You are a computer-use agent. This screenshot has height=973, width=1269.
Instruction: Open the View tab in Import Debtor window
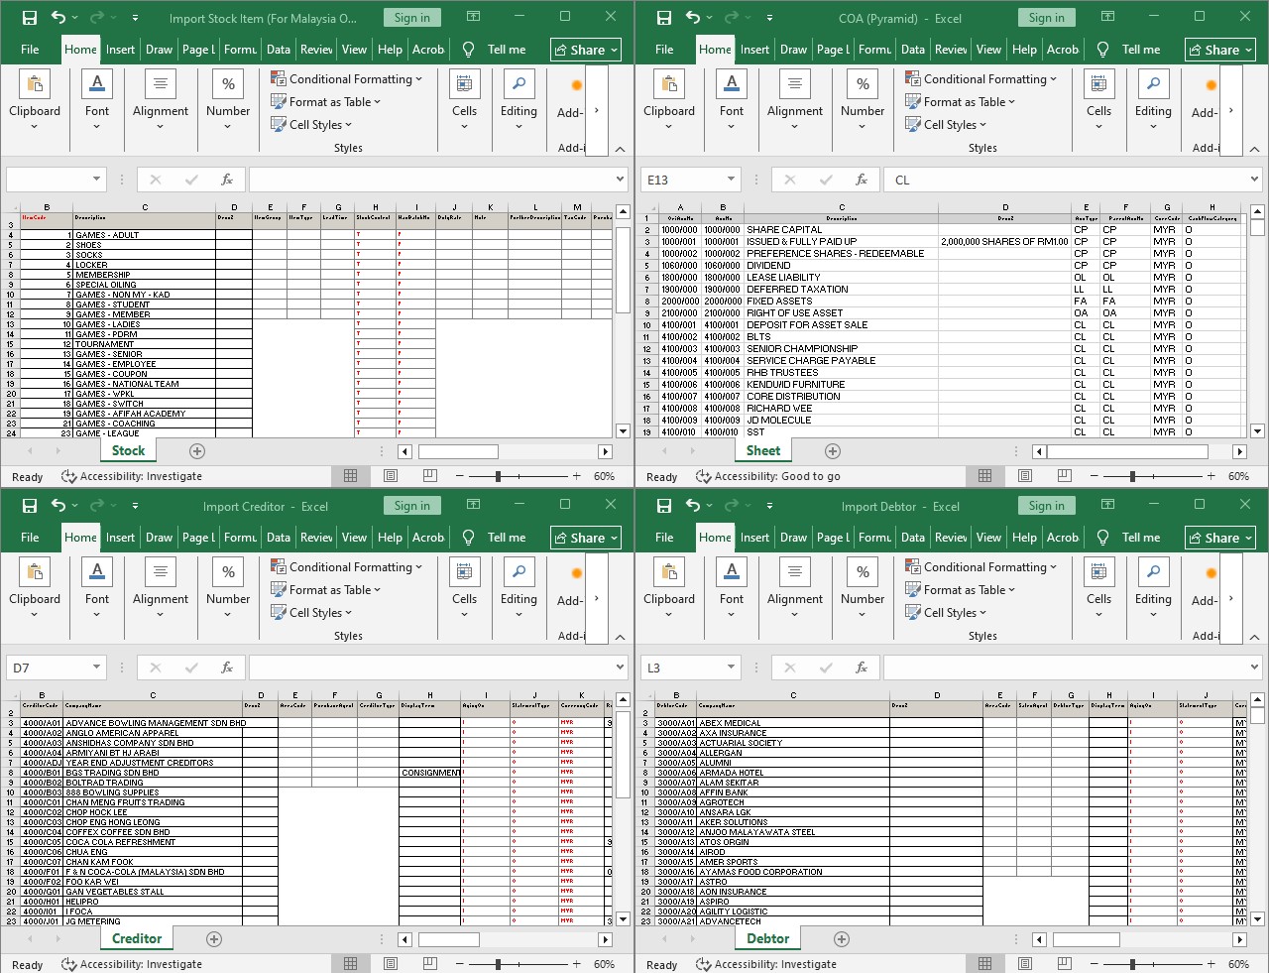click(x=988, y=538)
